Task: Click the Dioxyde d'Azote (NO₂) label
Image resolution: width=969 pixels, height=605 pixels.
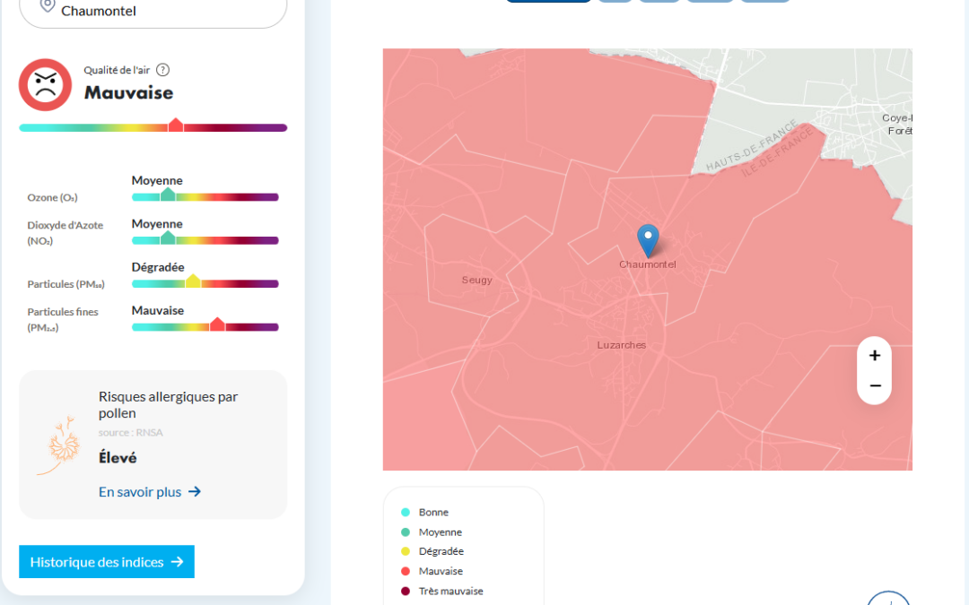Action: [x=65, y=233]
